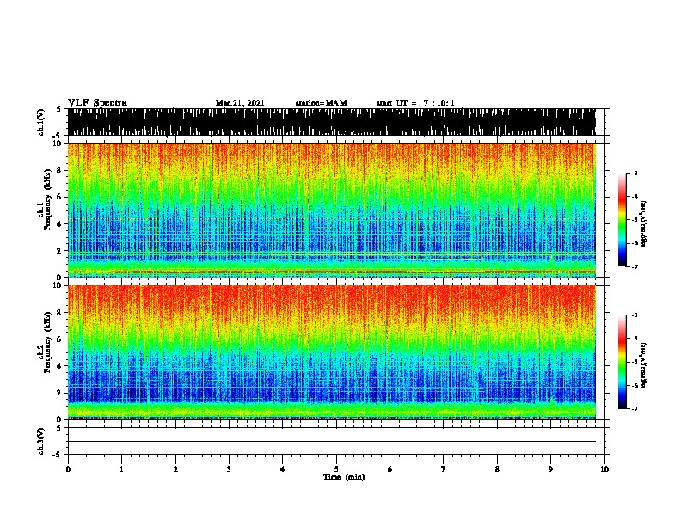
Task: Click the black ch.1 voltage waveform strip
Action: pyautogui.click(x=332, y=122)
